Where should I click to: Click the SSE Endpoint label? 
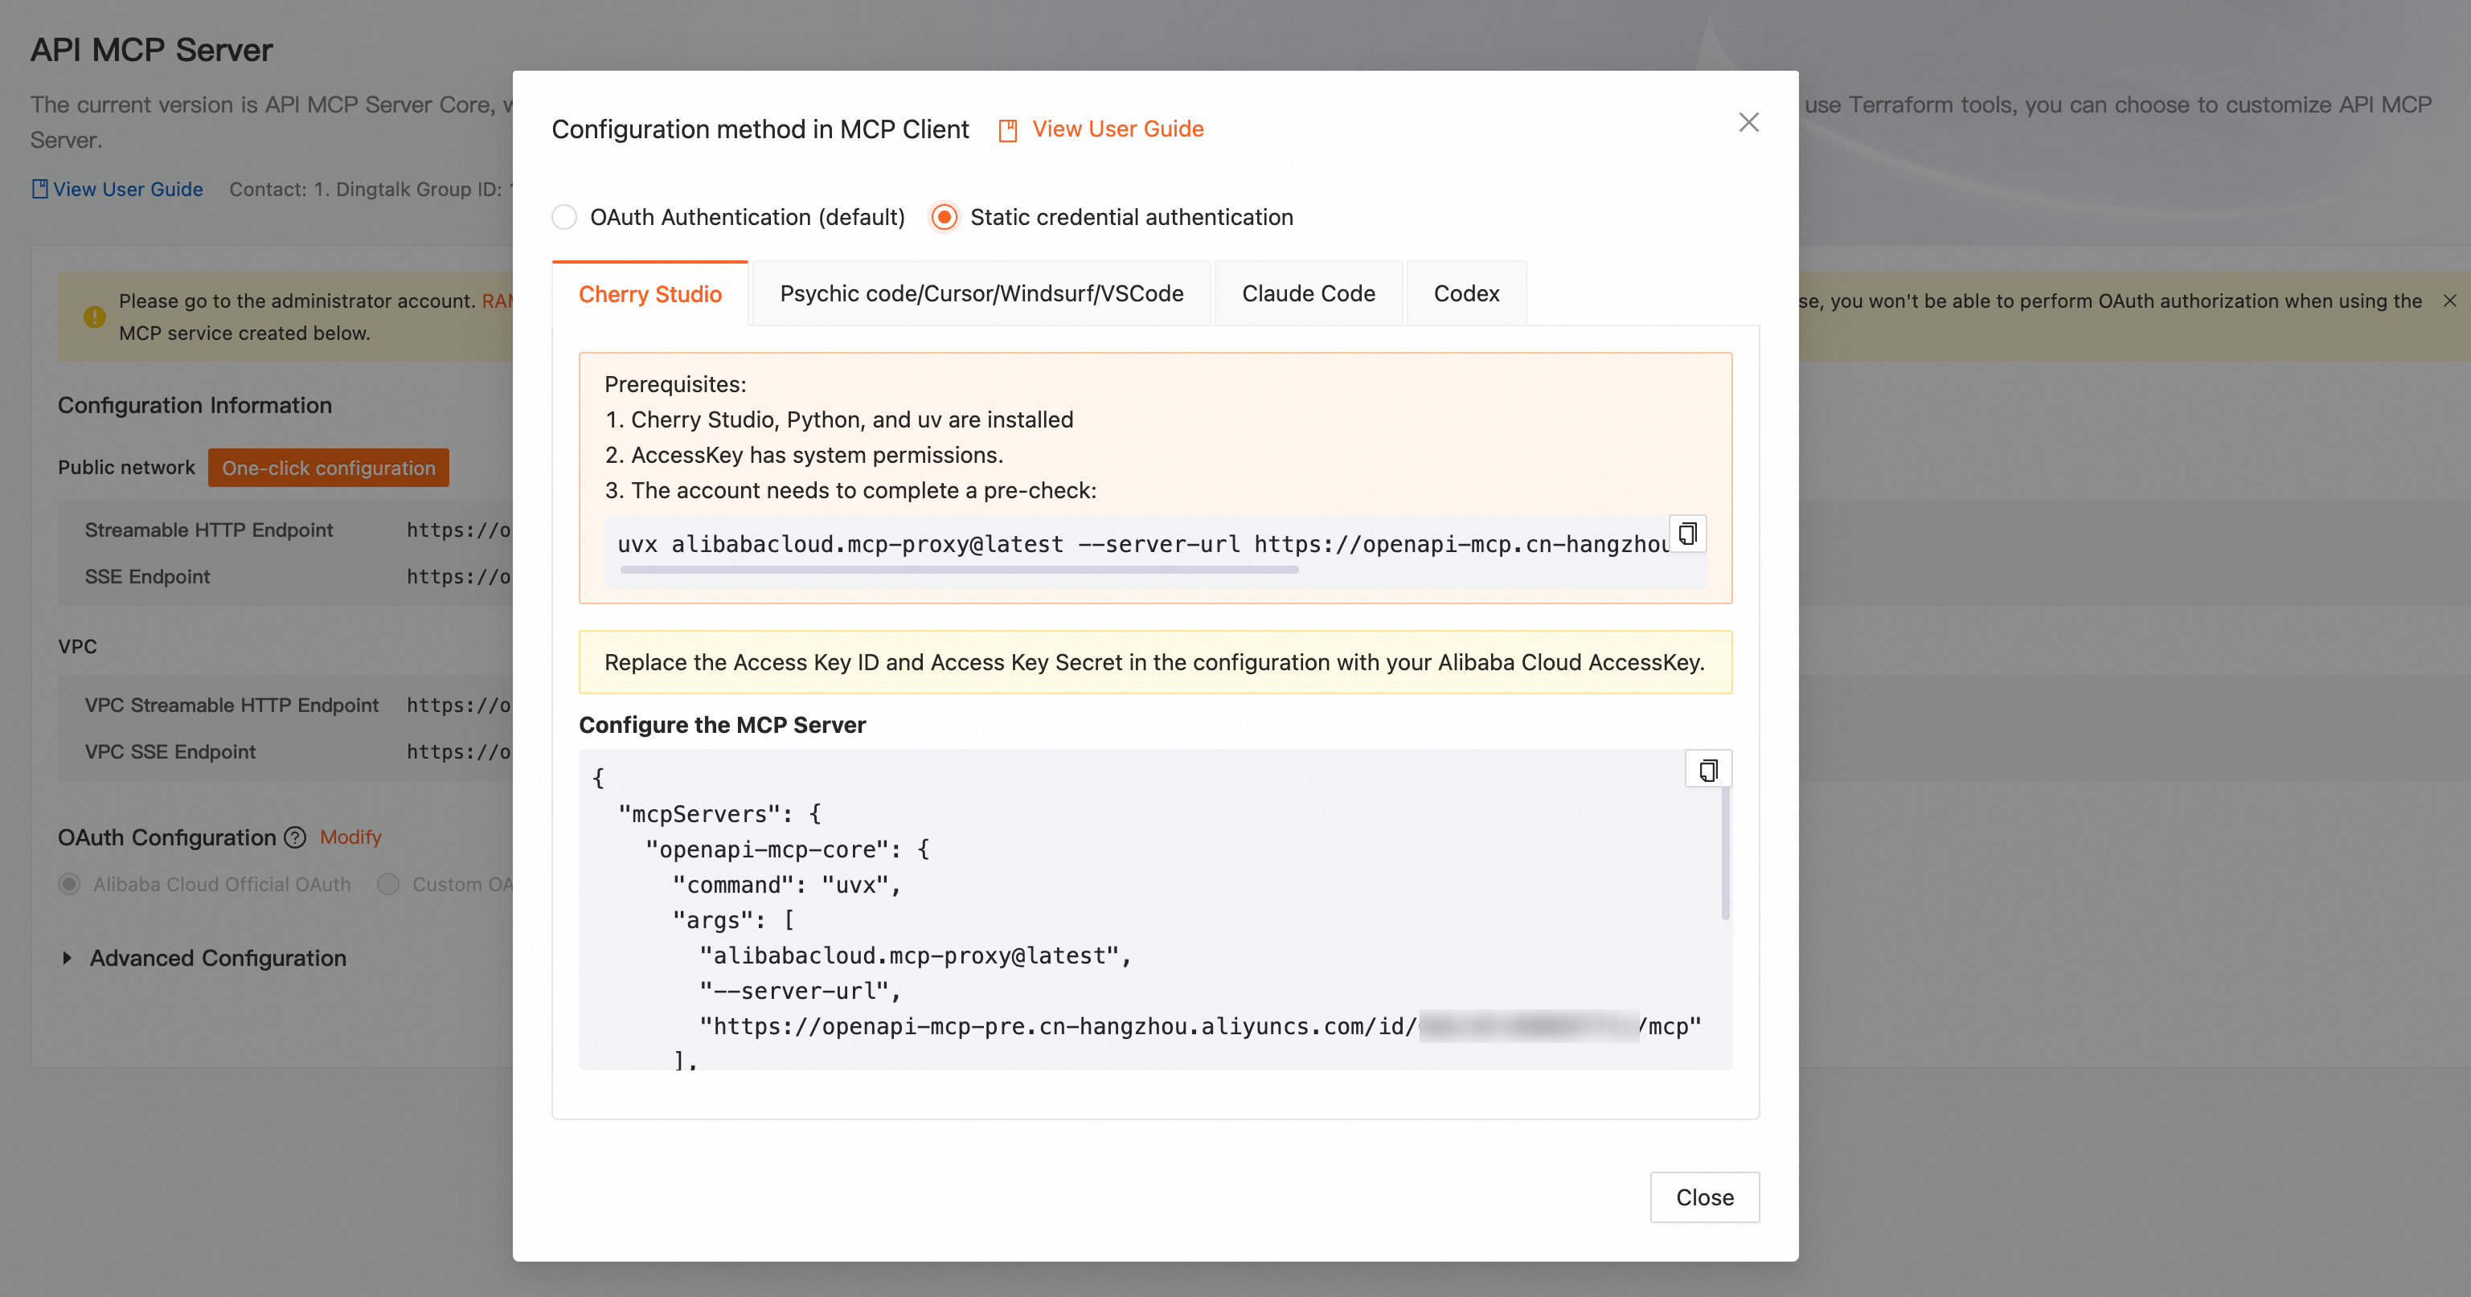click(148, 577)
